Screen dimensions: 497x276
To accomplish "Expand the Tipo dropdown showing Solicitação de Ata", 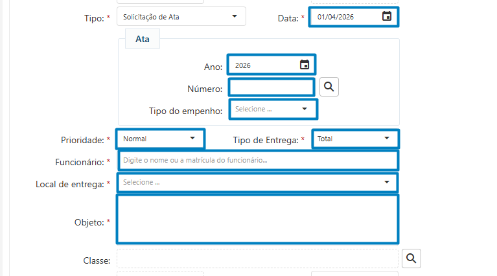I will pyautogui.click(x=181, y=17).
